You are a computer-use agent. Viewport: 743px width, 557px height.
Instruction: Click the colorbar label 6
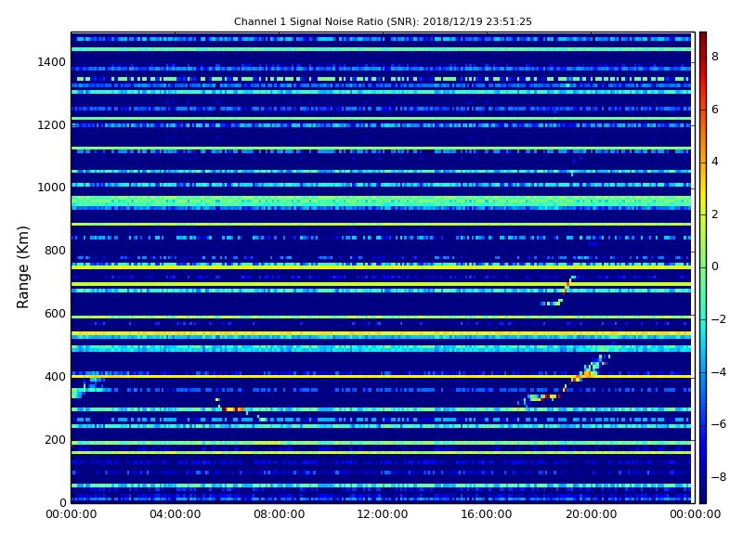[715, 110]
